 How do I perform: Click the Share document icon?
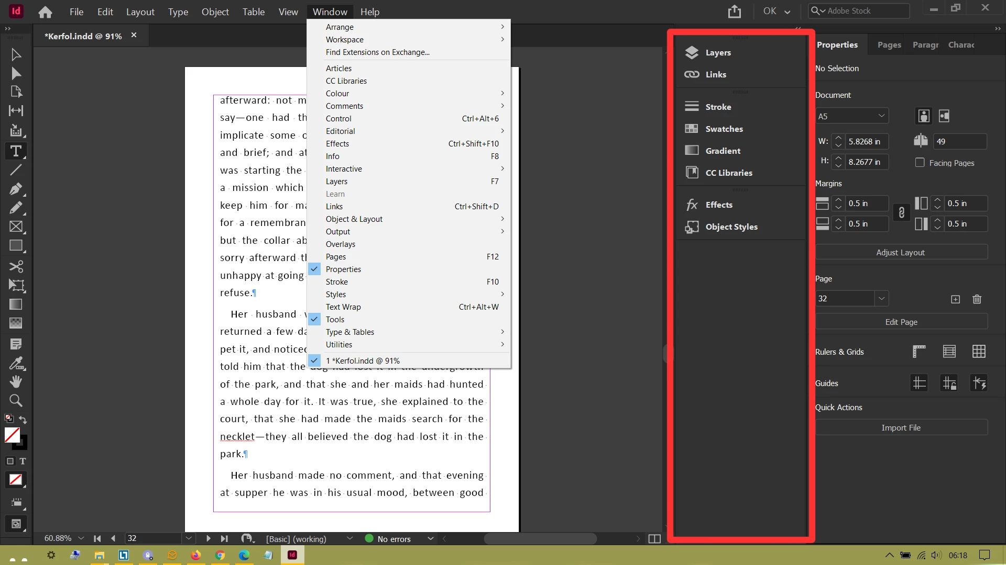(x=734, y=12)
